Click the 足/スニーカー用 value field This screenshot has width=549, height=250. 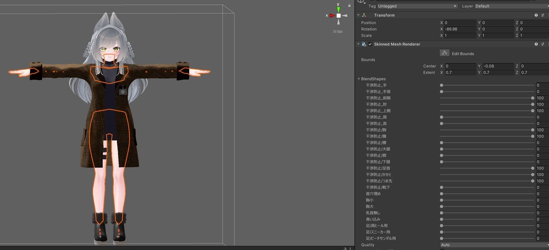pyautogui.click(x=542, y=232)
